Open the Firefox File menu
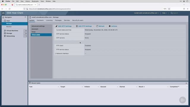Viewport: 190px width, 107px height. [x=13, y=1]
